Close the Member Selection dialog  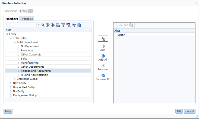click(197, 3)
